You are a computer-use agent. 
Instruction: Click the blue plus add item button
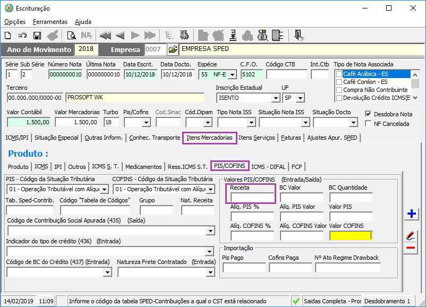click(x=411, y=214)
